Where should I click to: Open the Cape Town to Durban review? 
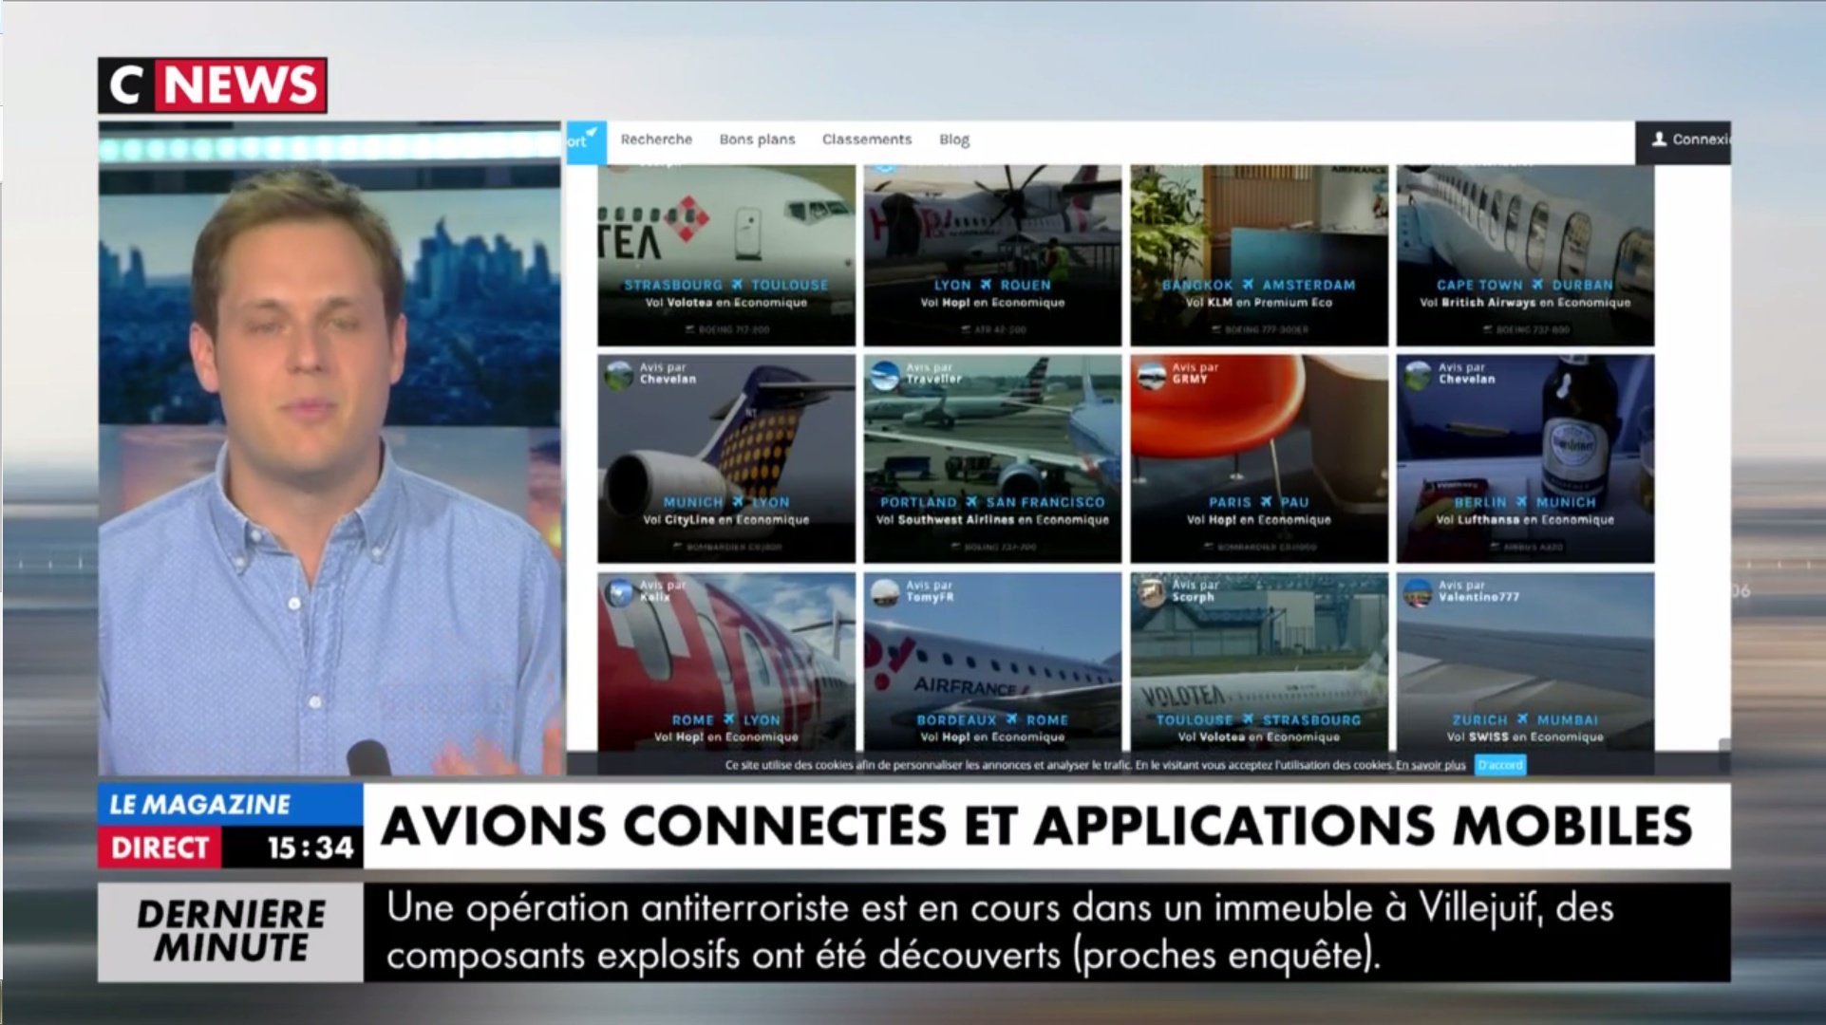click(1524, 285)
